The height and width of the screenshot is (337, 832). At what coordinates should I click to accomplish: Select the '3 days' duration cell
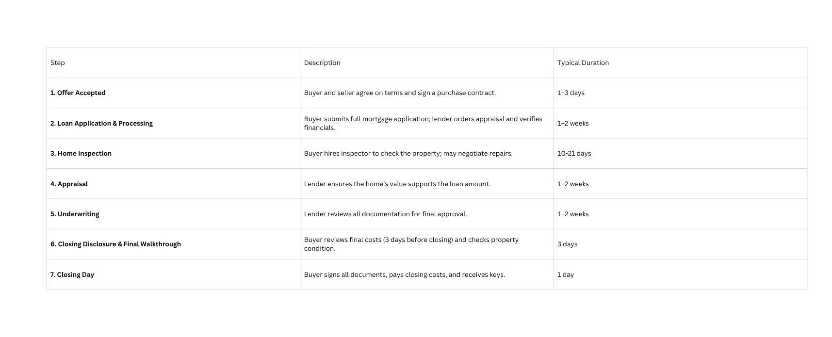(x=680, y=244)
